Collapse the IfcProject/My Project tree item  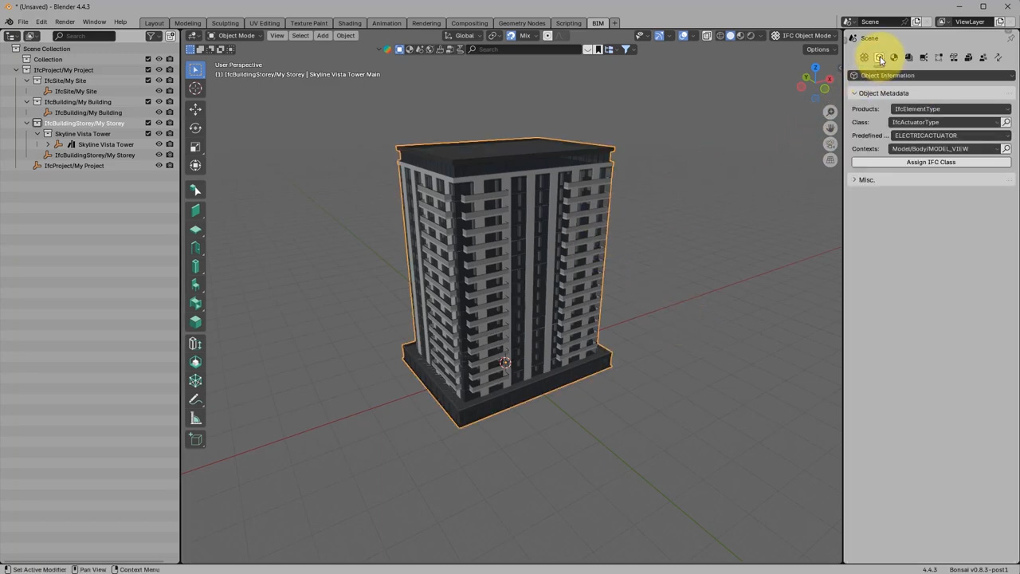(x=16, y=69)
